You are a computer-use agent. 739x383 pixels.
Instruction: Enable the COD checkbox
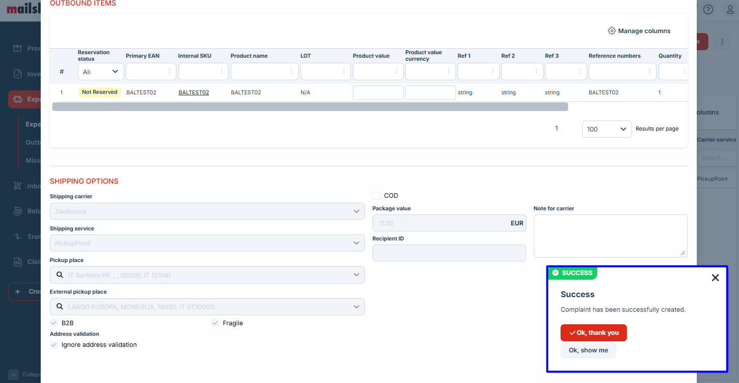click(x=377, y=196)
